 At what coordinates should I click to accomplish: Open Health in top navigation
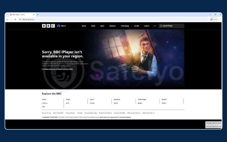(136, 26)
